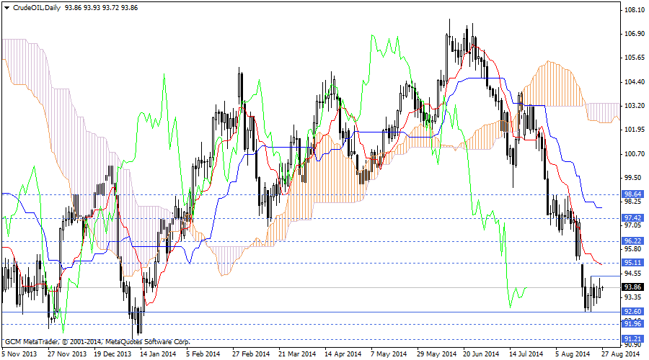Screen dimensions: 649x360
Task: Click the 14 Jul 2014 date label
Action: tap(524, 354)
